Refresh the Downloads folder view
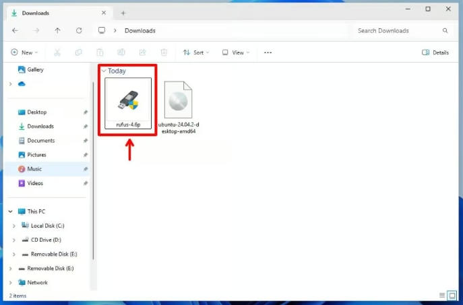Image resolution: width=463 pixels, height=305 pixels. (x=79, y=30)
